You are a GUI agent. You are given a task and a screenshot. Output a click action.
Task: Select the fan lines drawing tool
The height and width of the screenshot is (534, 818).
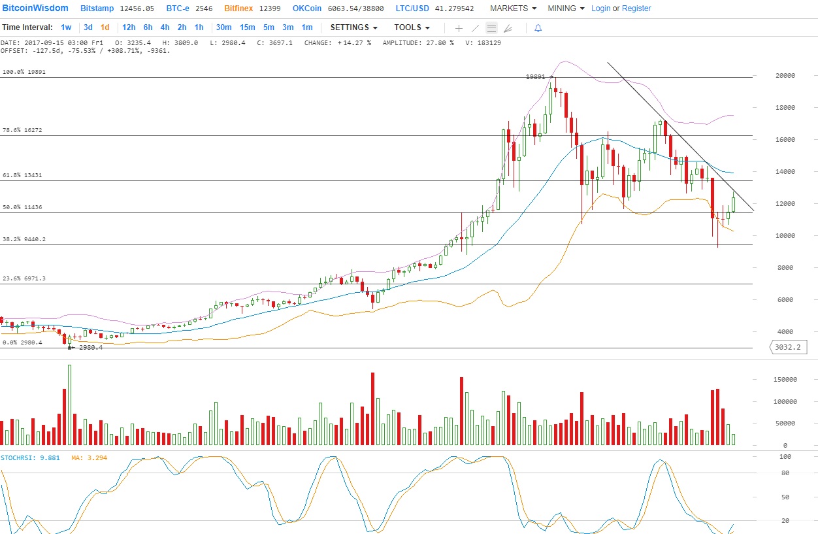click(x=508, y=28)
